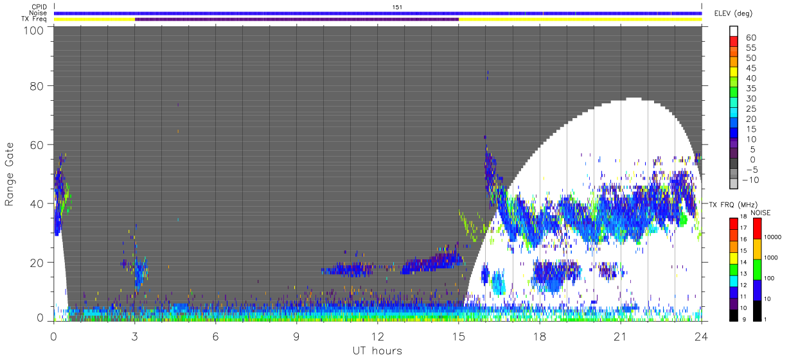789x364 pixels.
Task: Click the UT hours axis title
Action: coord(377,351)
